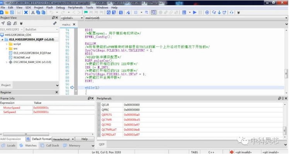
Task: Click the blue continue play button
Action: (x=195, y=12)
